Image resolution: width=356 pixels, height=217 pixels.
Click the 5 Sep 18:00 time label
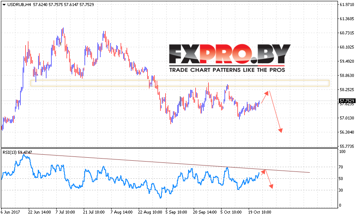(176, 212)
